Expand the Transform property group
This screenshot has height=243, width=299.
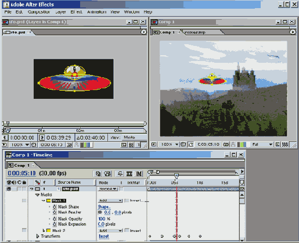pyautogui.click(x=38, y=236)
